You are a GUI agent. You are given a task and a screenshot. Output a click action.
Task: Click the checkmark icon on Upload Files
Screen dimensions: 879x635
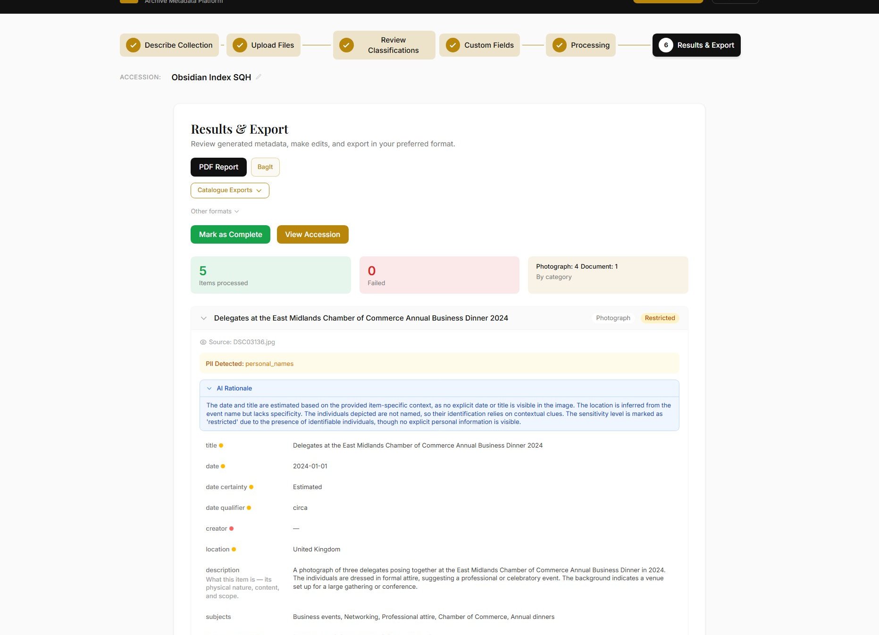tap(240, 45)
